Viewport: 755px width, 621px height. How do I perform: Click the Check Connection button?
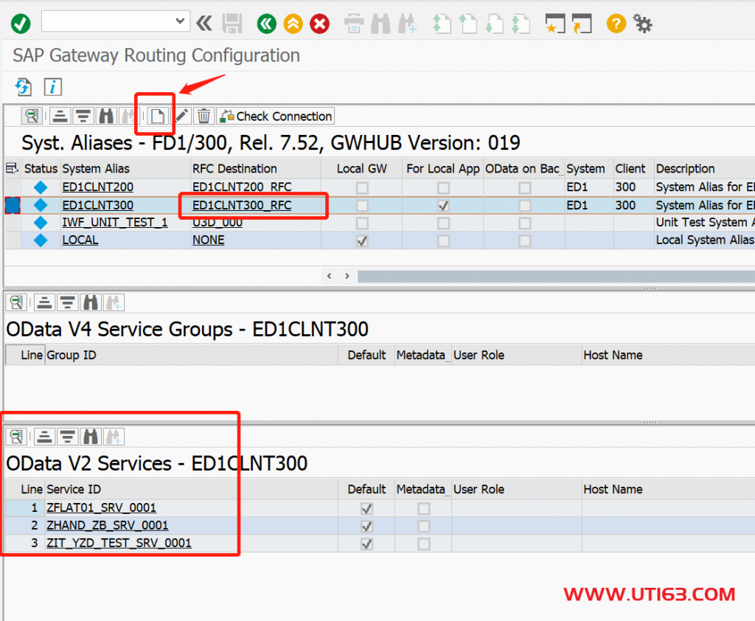coord(276,116)
